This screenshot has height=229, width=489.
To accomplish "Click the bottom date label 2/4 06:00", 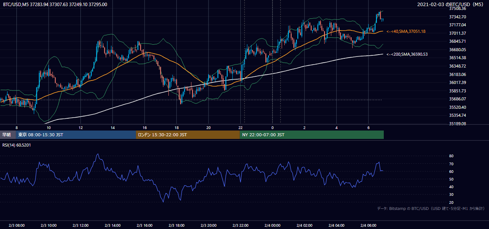I will click(x=368, y=225).
